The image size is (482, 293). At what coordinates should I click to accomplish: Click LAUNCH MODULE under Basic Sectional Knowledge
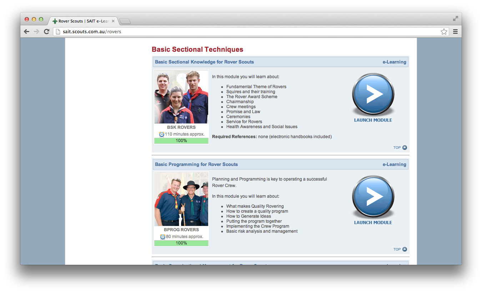tap(373, 120)
